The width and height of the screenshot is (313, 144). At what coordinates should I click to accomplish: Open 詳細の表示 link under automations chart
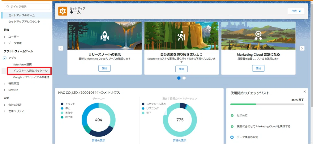point(180,140)
